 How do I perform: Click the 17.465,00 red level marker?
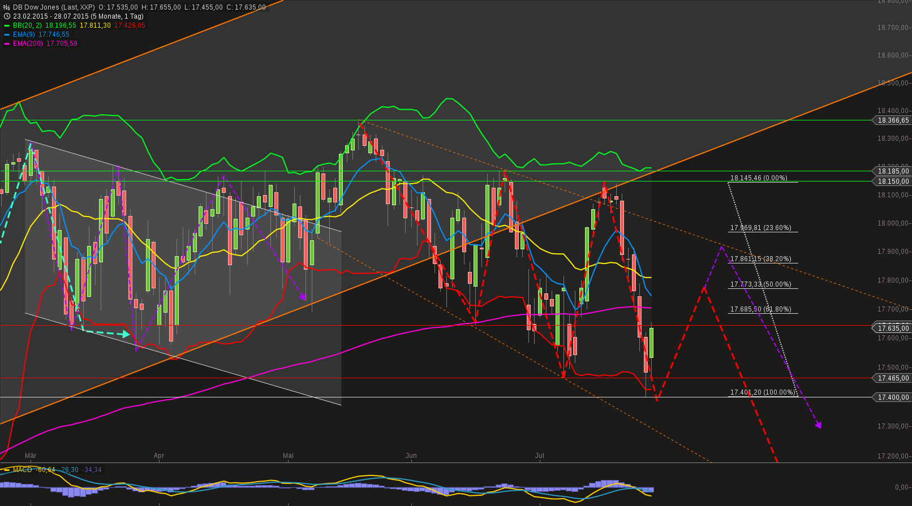[x=892, y=378]
